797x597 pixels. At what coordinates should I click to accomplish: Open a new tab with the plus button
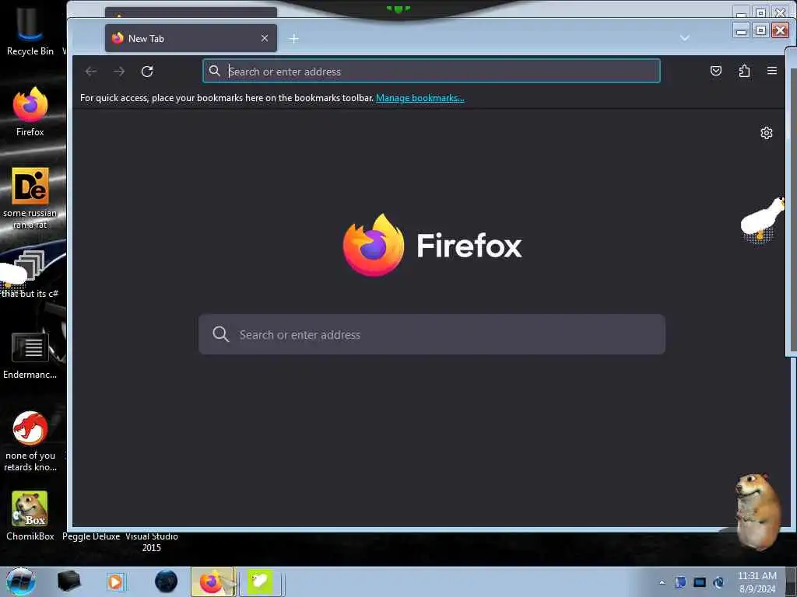(293, 39)
